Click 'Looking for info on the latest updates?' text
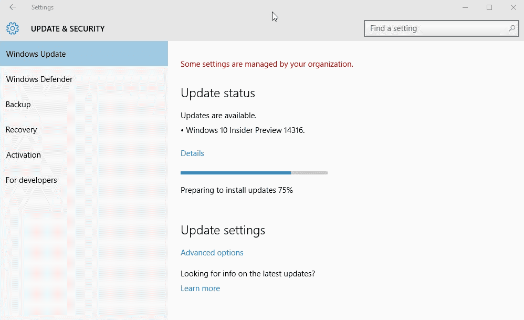Image resolution: width=524 pixels, height=320 pixels. [x=248, y=274]
